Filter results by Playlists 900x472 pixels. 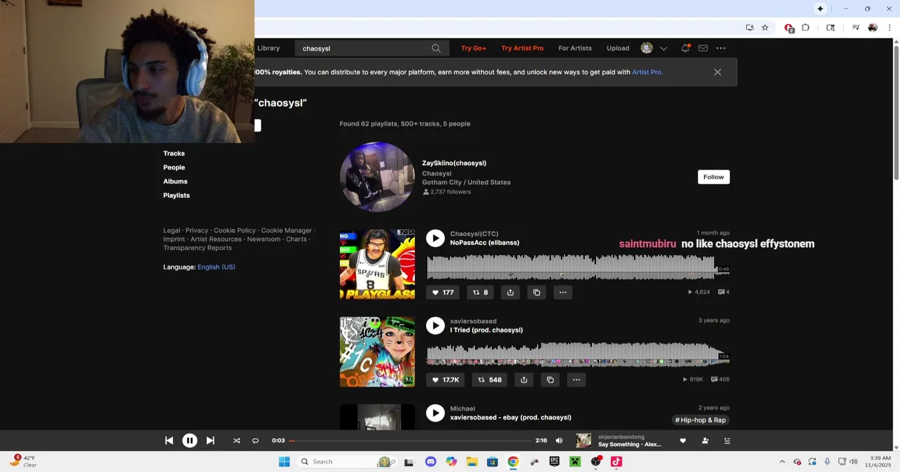177,195
